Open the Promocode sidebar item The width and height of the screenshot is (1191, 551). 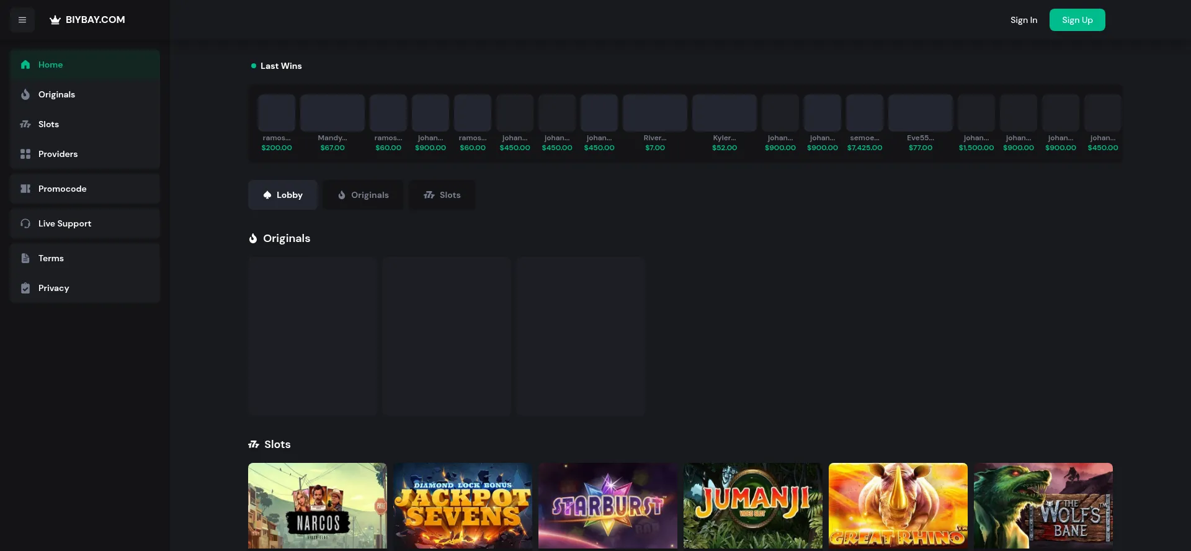click(x=85, y=189)
